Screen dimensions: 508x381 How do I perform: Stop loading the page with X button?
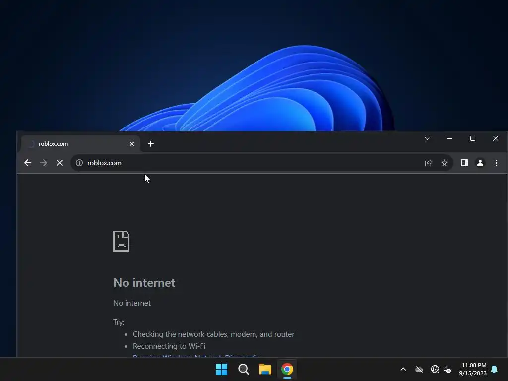click(60, 163)
